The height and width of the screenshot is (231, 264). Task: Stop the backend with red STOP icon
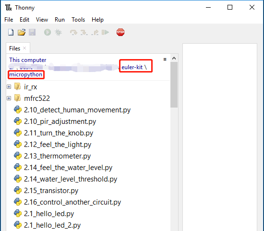(x=120, y=32)
